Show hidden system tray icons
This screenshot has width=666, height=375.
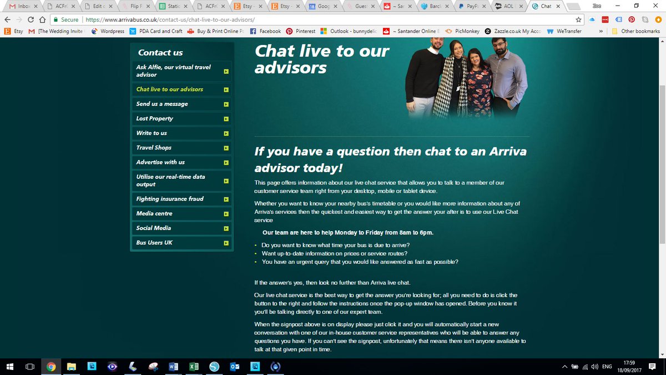564,367
